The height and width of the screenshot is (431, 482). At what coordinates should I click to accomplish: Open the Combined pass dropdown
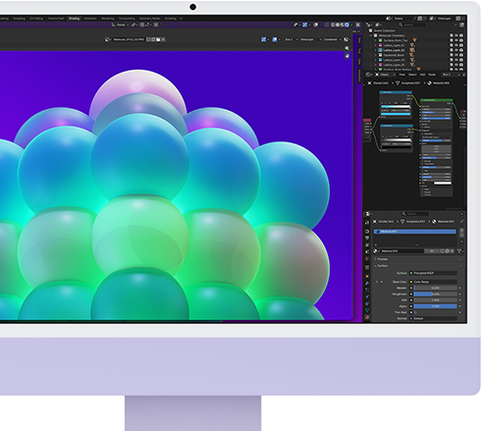(x=332, y=39)
